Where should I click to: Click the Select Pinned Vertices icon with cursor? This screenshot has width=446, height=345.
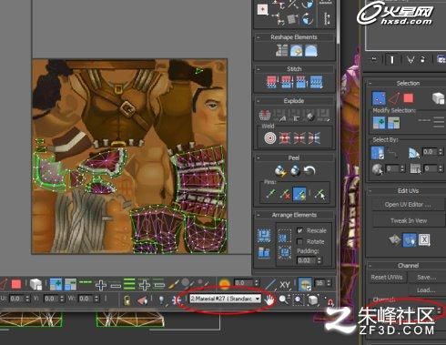click(319, 194)
